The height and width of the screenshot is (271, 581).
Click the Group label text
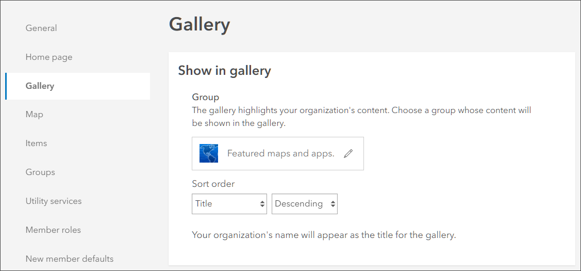tap(206, 97)
